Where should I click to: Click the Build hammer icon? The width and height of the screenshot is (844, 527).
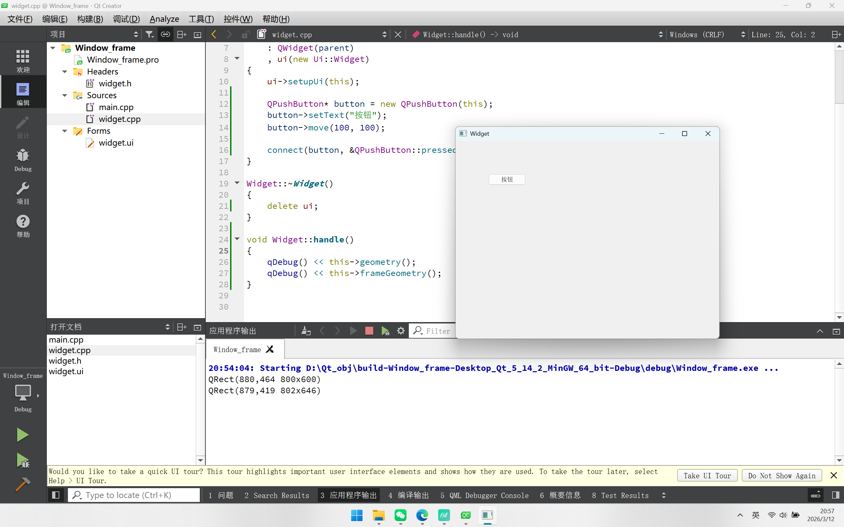[23, 485]
